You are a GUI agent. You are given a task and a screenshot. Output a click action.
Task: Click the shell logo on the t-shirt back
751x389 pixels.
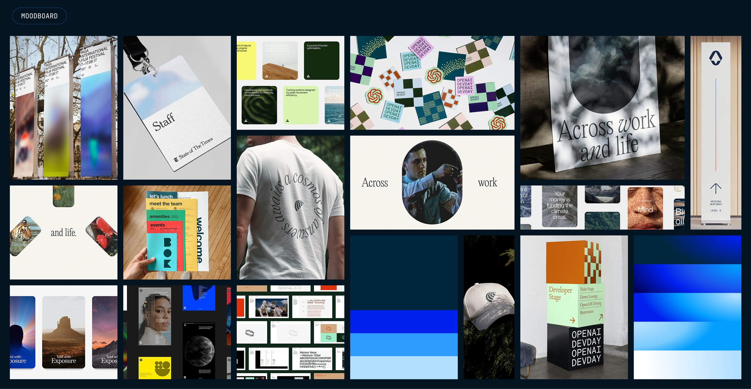pyautogui.click(x=299, y=206)
